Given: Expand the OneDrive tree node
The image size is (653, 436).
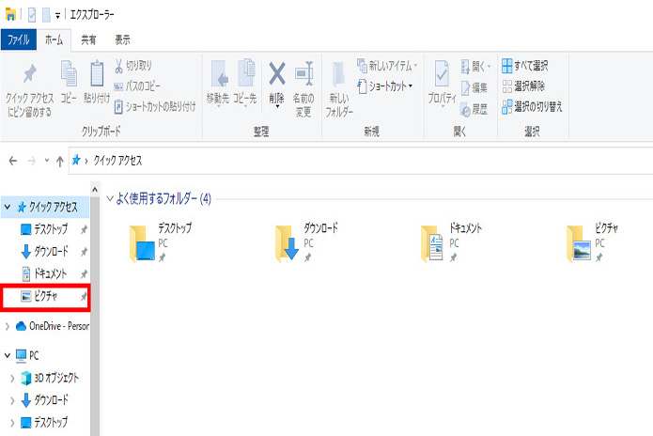Looking at the screenshot, I should tap(8, 326).
